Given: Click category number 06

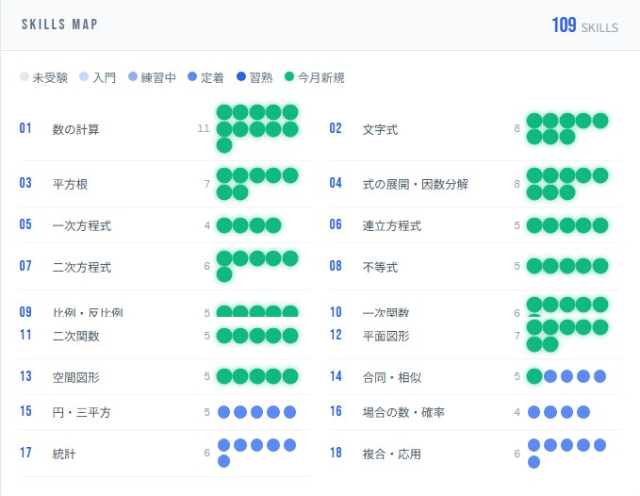Looking at the screenshot, I should [x=336, y=224].
